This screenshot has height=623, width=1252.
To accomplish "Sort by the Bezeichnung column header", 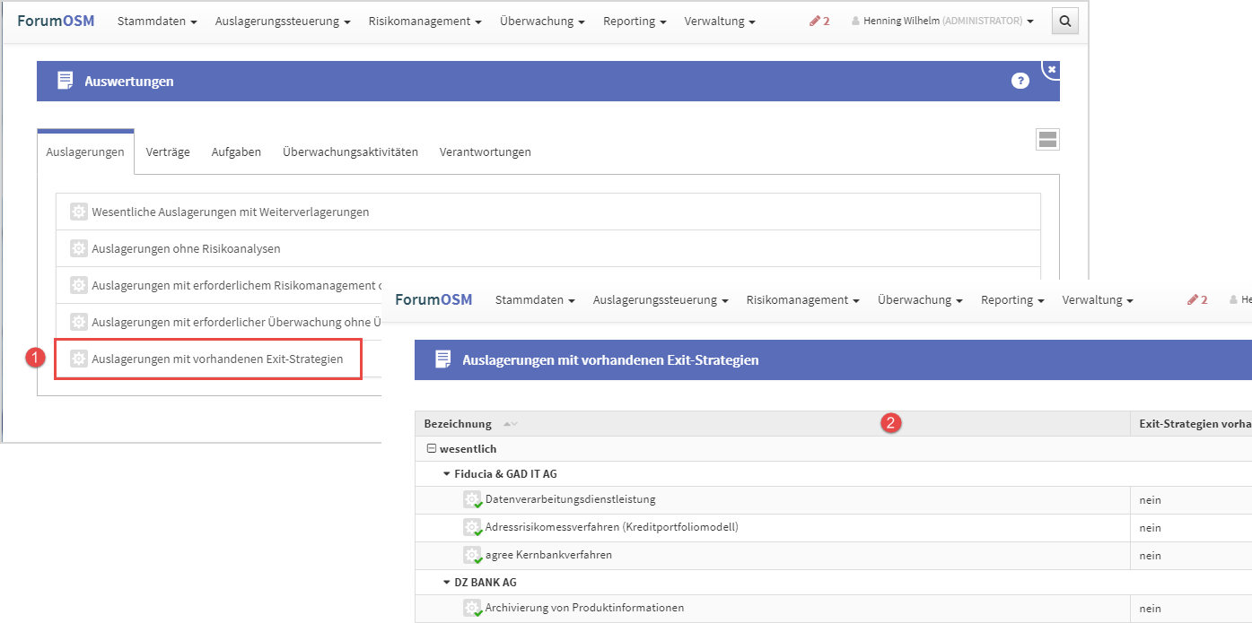I will (x=458, y=424).
